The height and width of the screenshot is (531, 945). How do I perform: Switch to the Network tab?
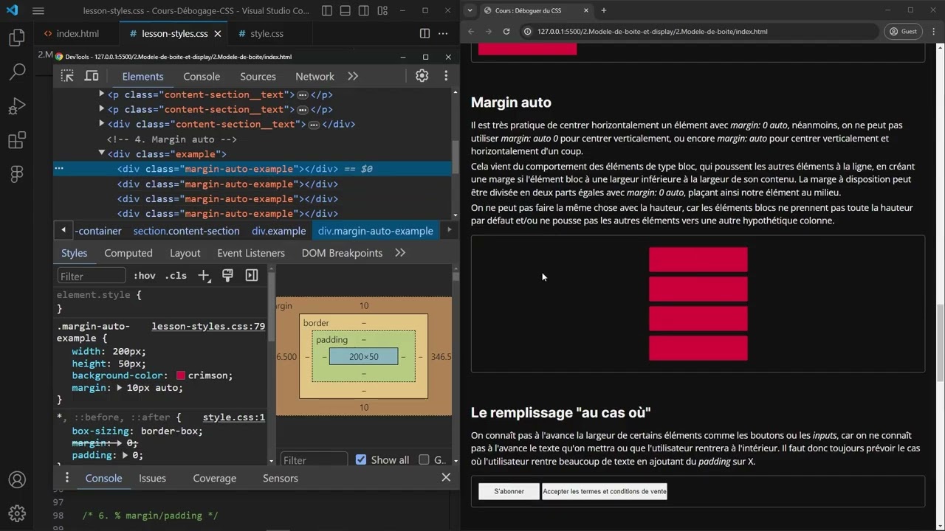point(315,76)
